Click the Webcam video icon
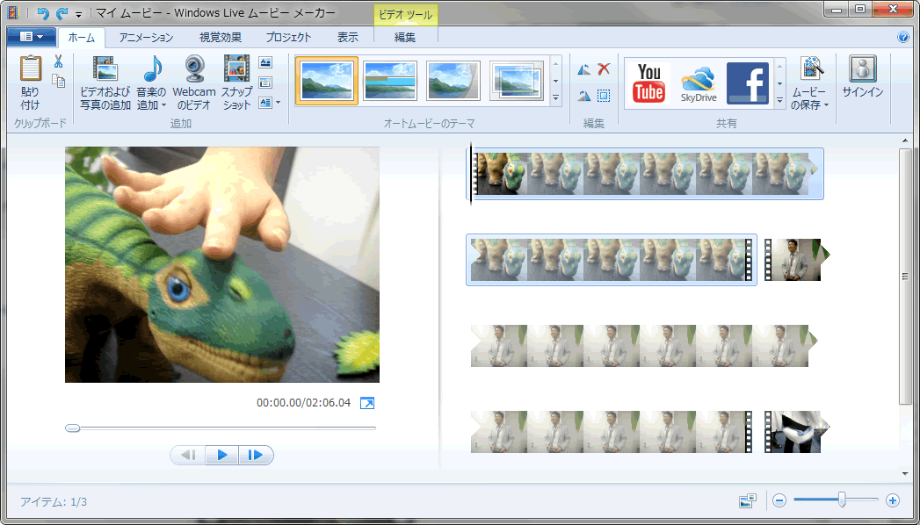Viewport: 920px width, 525px height. (194, 69)
